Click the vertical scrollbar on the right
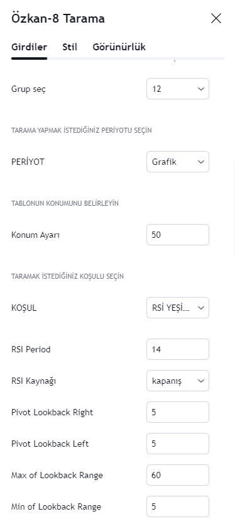This screenshot has width=235, height=526. pyautogui.click(x=234, y=208)
